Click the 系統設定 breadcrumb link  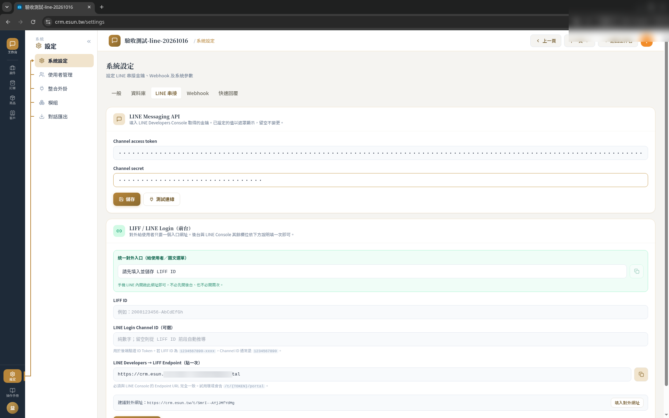[x=206, y=41]
